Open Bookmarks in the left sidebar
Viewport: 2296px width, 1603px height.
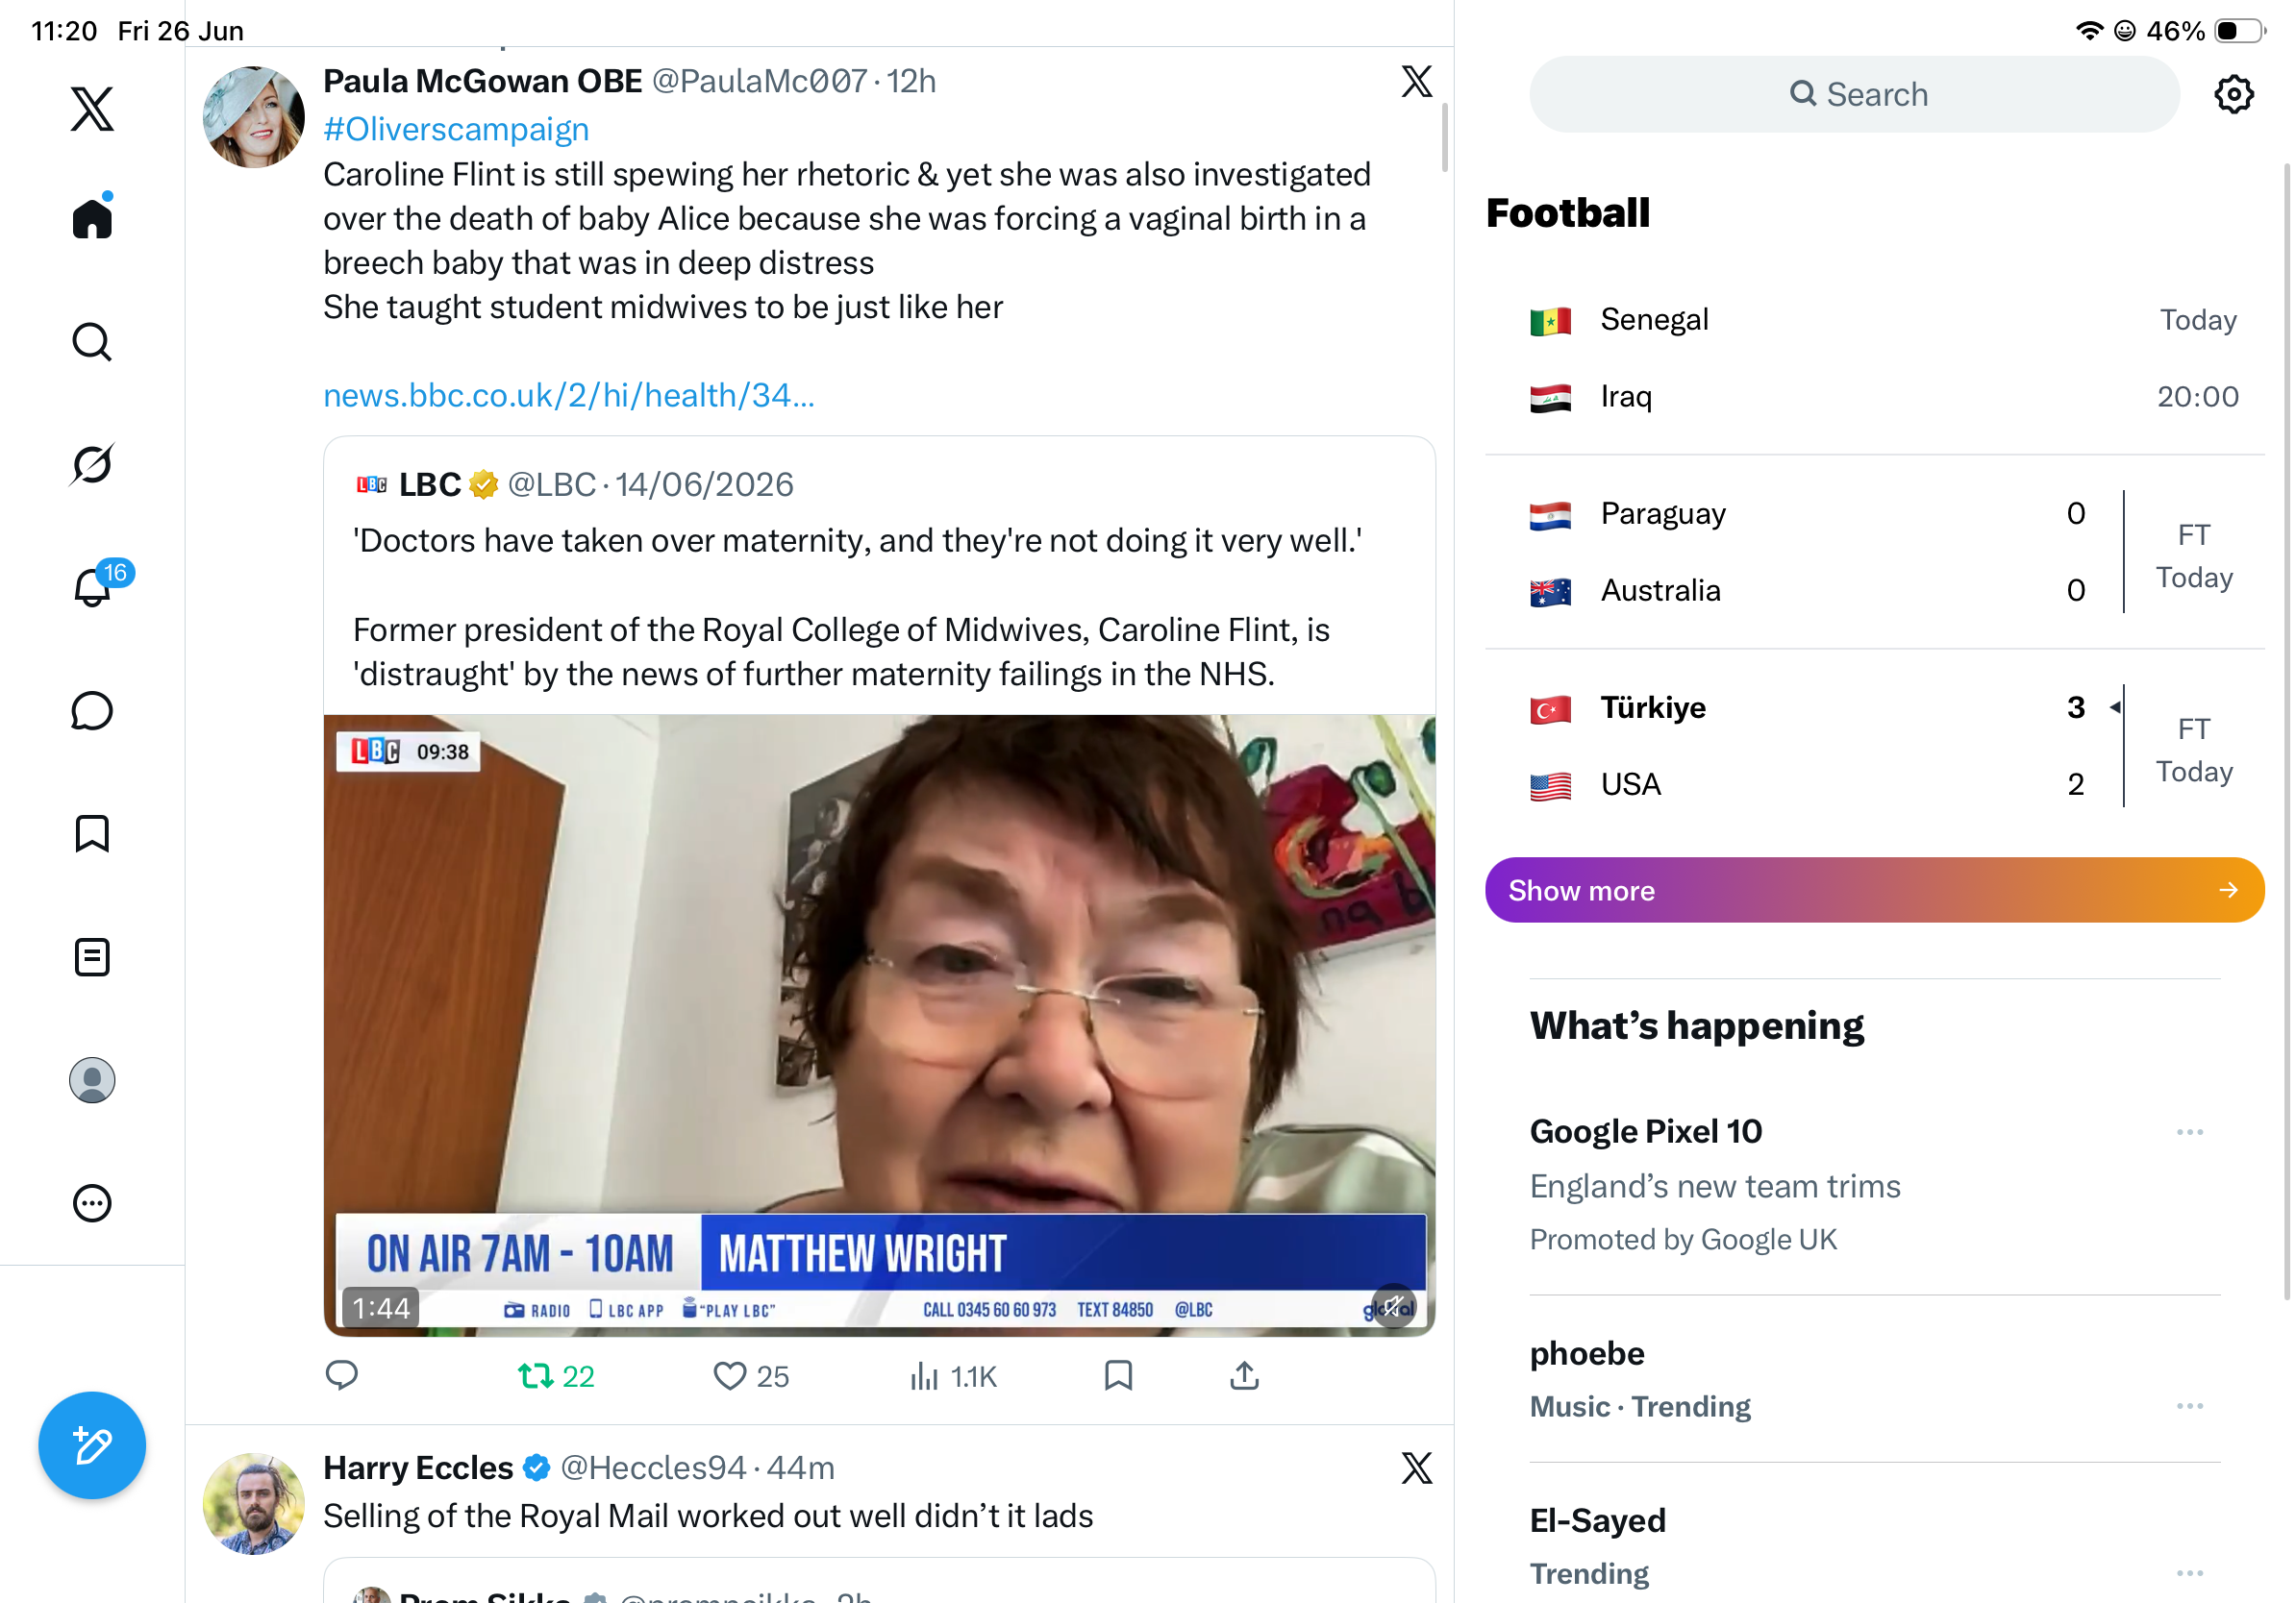coord(92,833)
